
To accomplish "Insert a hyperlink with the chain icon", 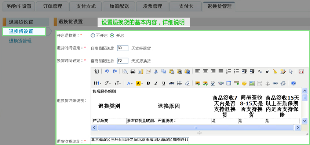I will [275, 83].
